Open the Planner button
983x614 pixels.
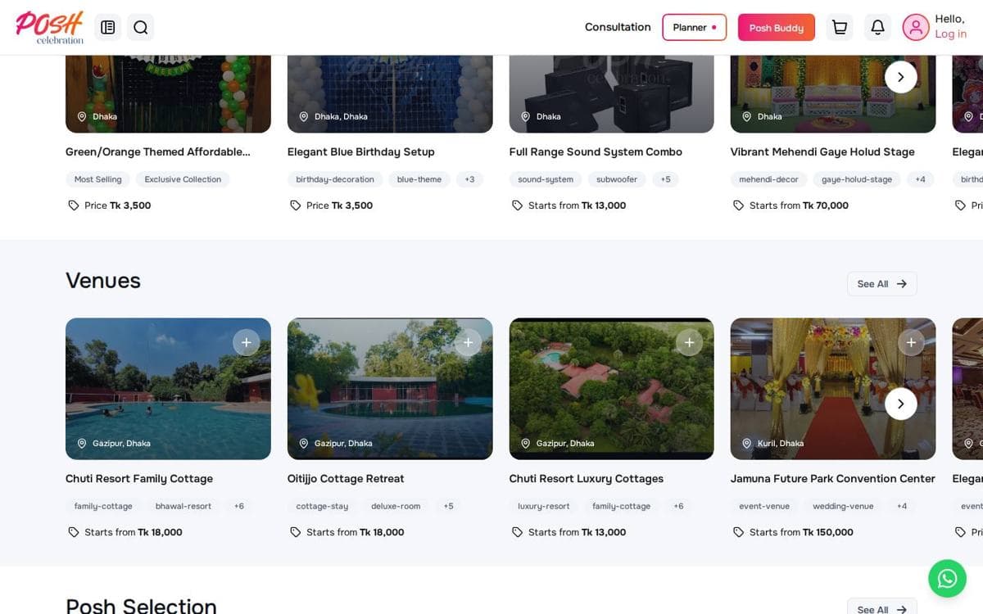click(x=695, y=27)
